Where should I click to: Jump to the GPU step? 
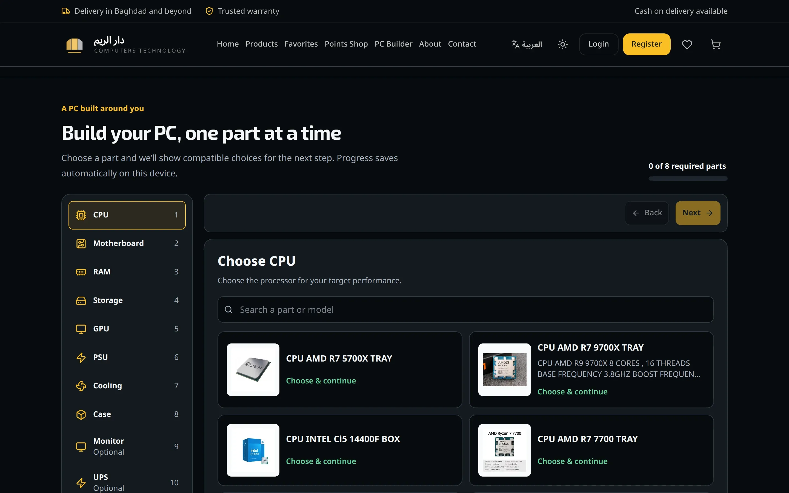point(127,329)
